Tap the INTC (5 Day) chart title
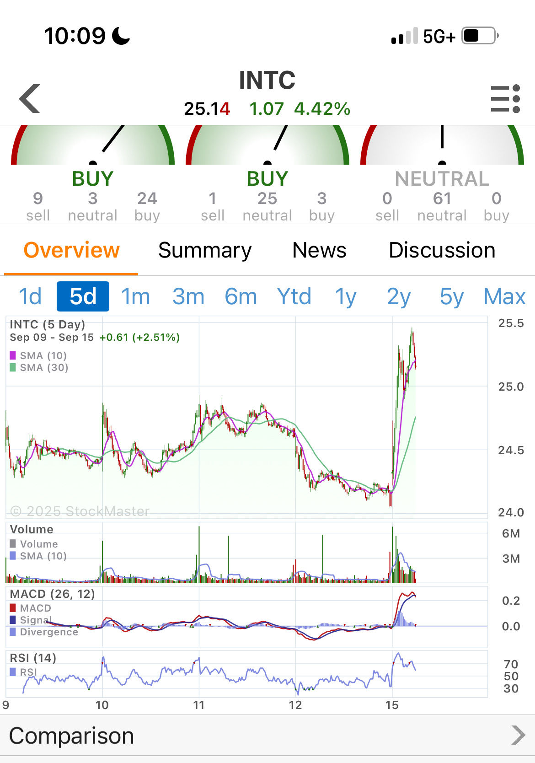The height and width of the screenshot is (763, 535). 48,325
